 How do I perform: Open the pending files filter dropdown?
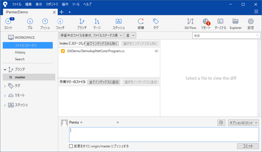91,35
